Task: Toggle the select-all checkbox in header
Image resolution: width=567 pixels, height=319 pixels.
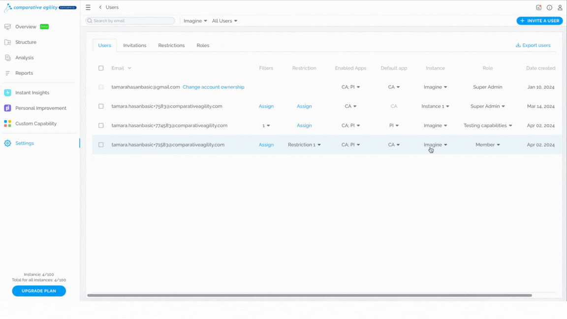Action: click(101, 68)
